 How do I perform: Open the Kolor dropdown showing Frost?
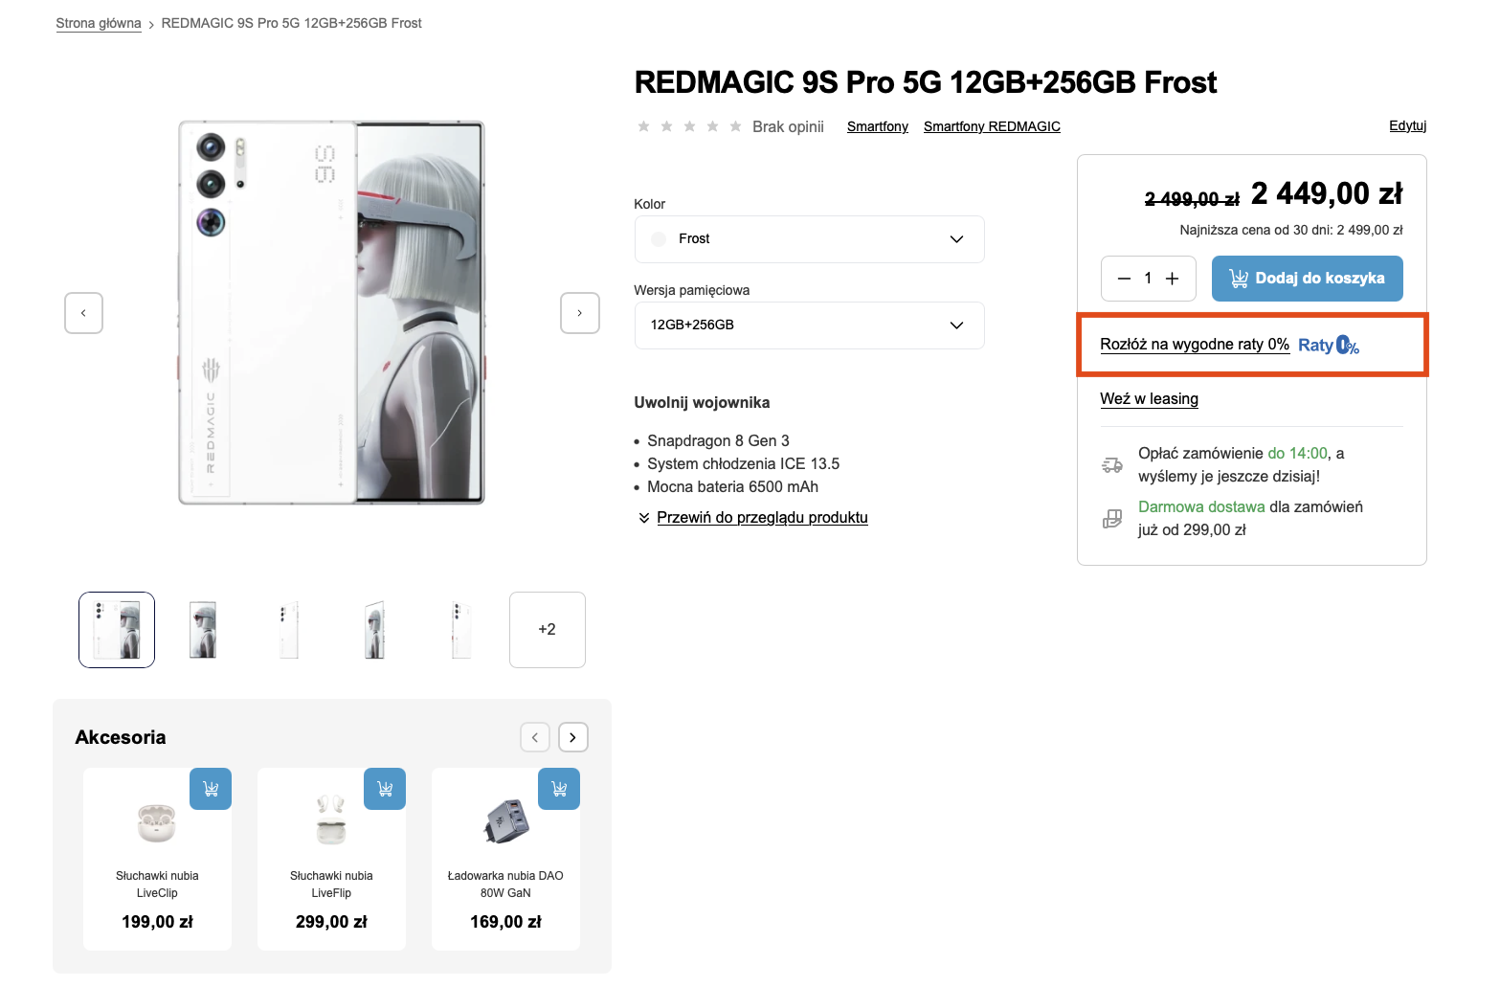(809, 239)
